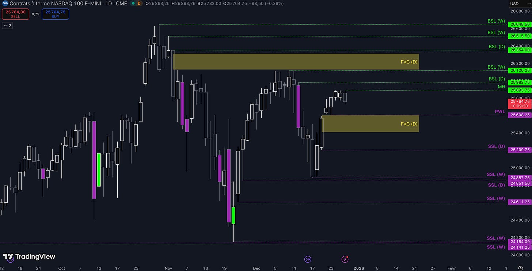
Task: Click the FVG (D) label below the PWL line
Action: tap(409, 124)
